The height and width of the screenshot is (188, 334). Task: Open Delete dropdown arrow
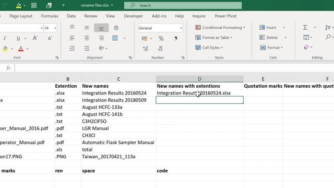[x=285, y=38]
